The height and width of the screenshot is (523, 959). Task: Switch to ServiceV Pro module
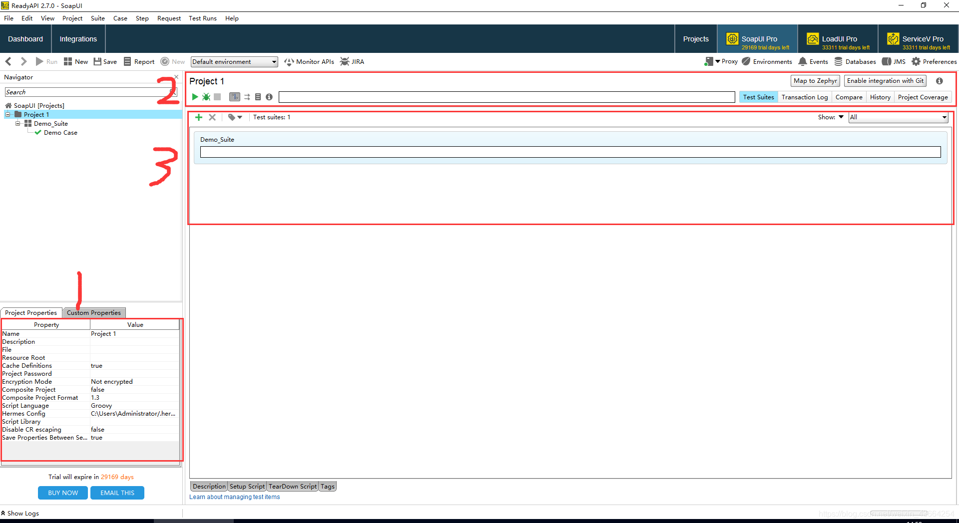click(x=918, y=39)
